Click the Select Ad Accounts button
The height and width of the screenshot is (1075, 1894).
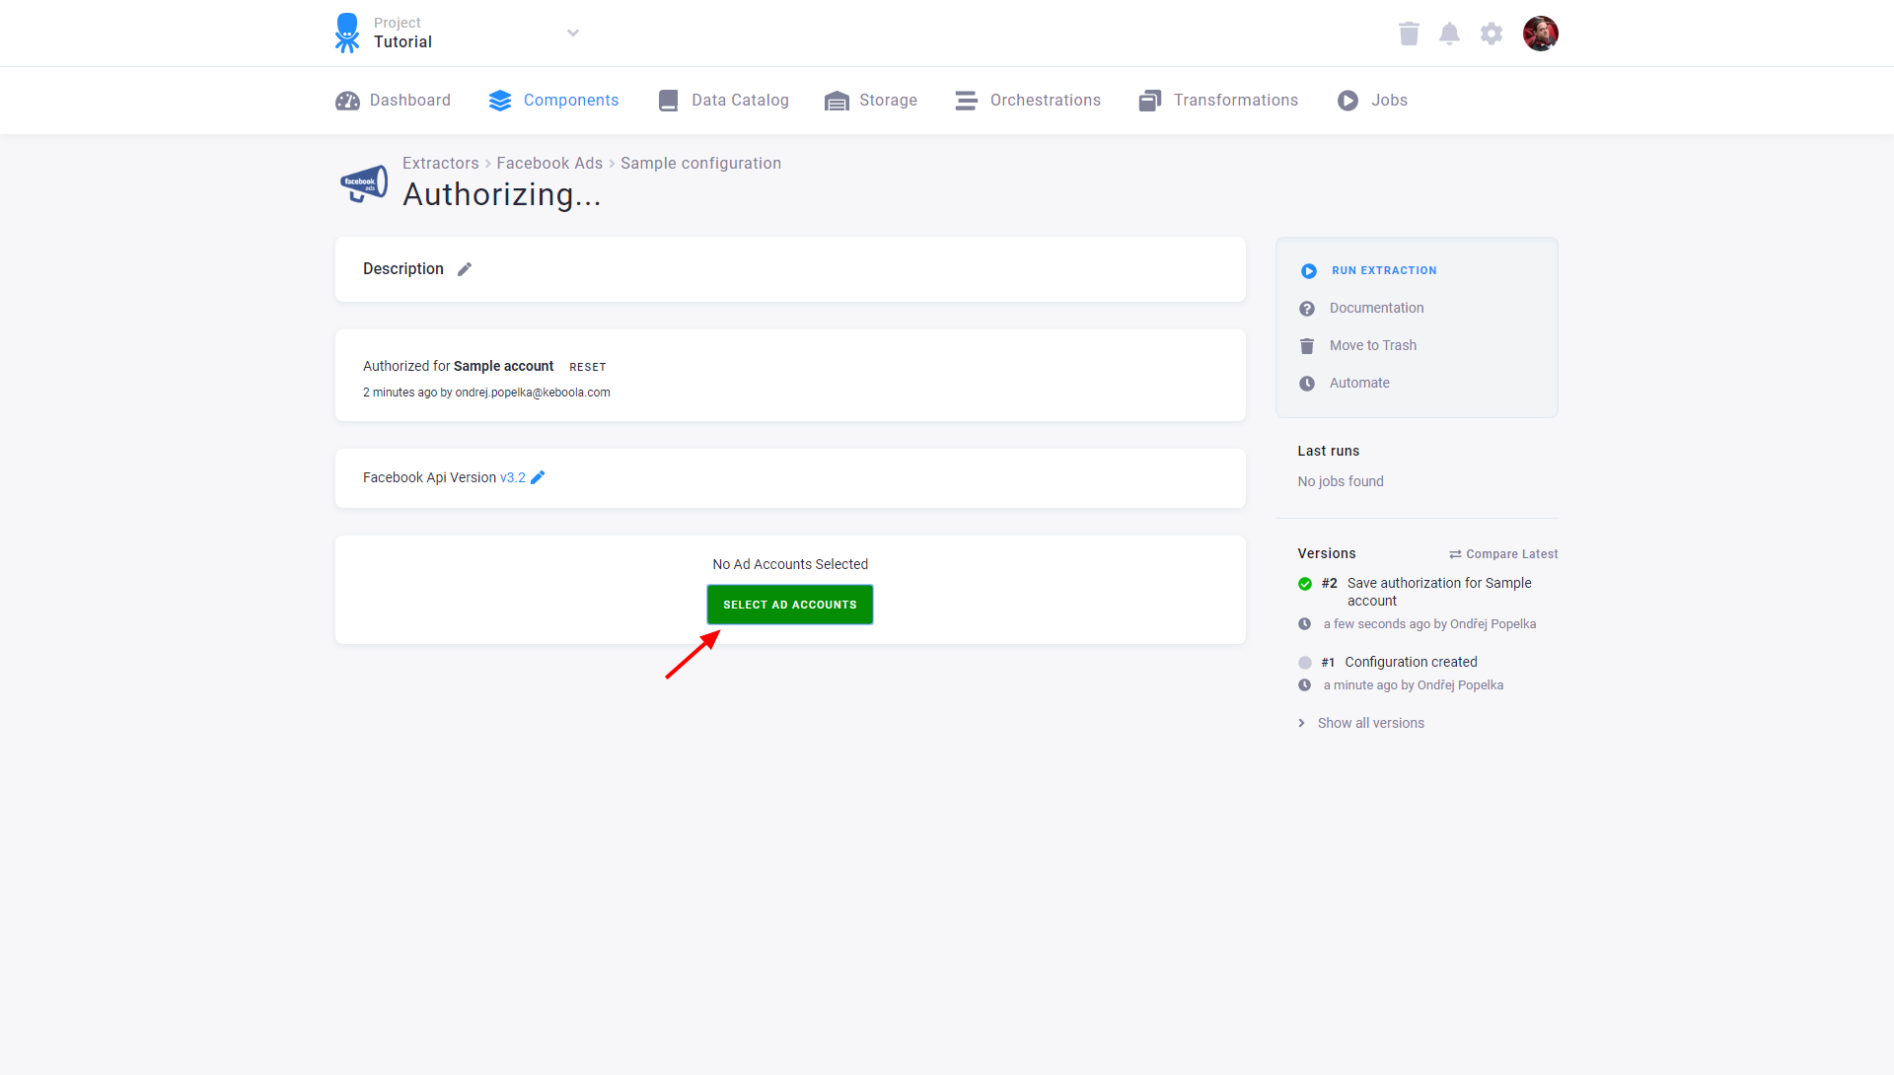(x=790, y=605)
